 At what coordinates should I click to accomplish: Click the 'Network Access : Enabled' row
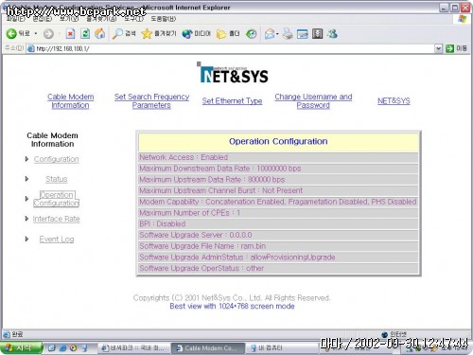tap(278, 157)
